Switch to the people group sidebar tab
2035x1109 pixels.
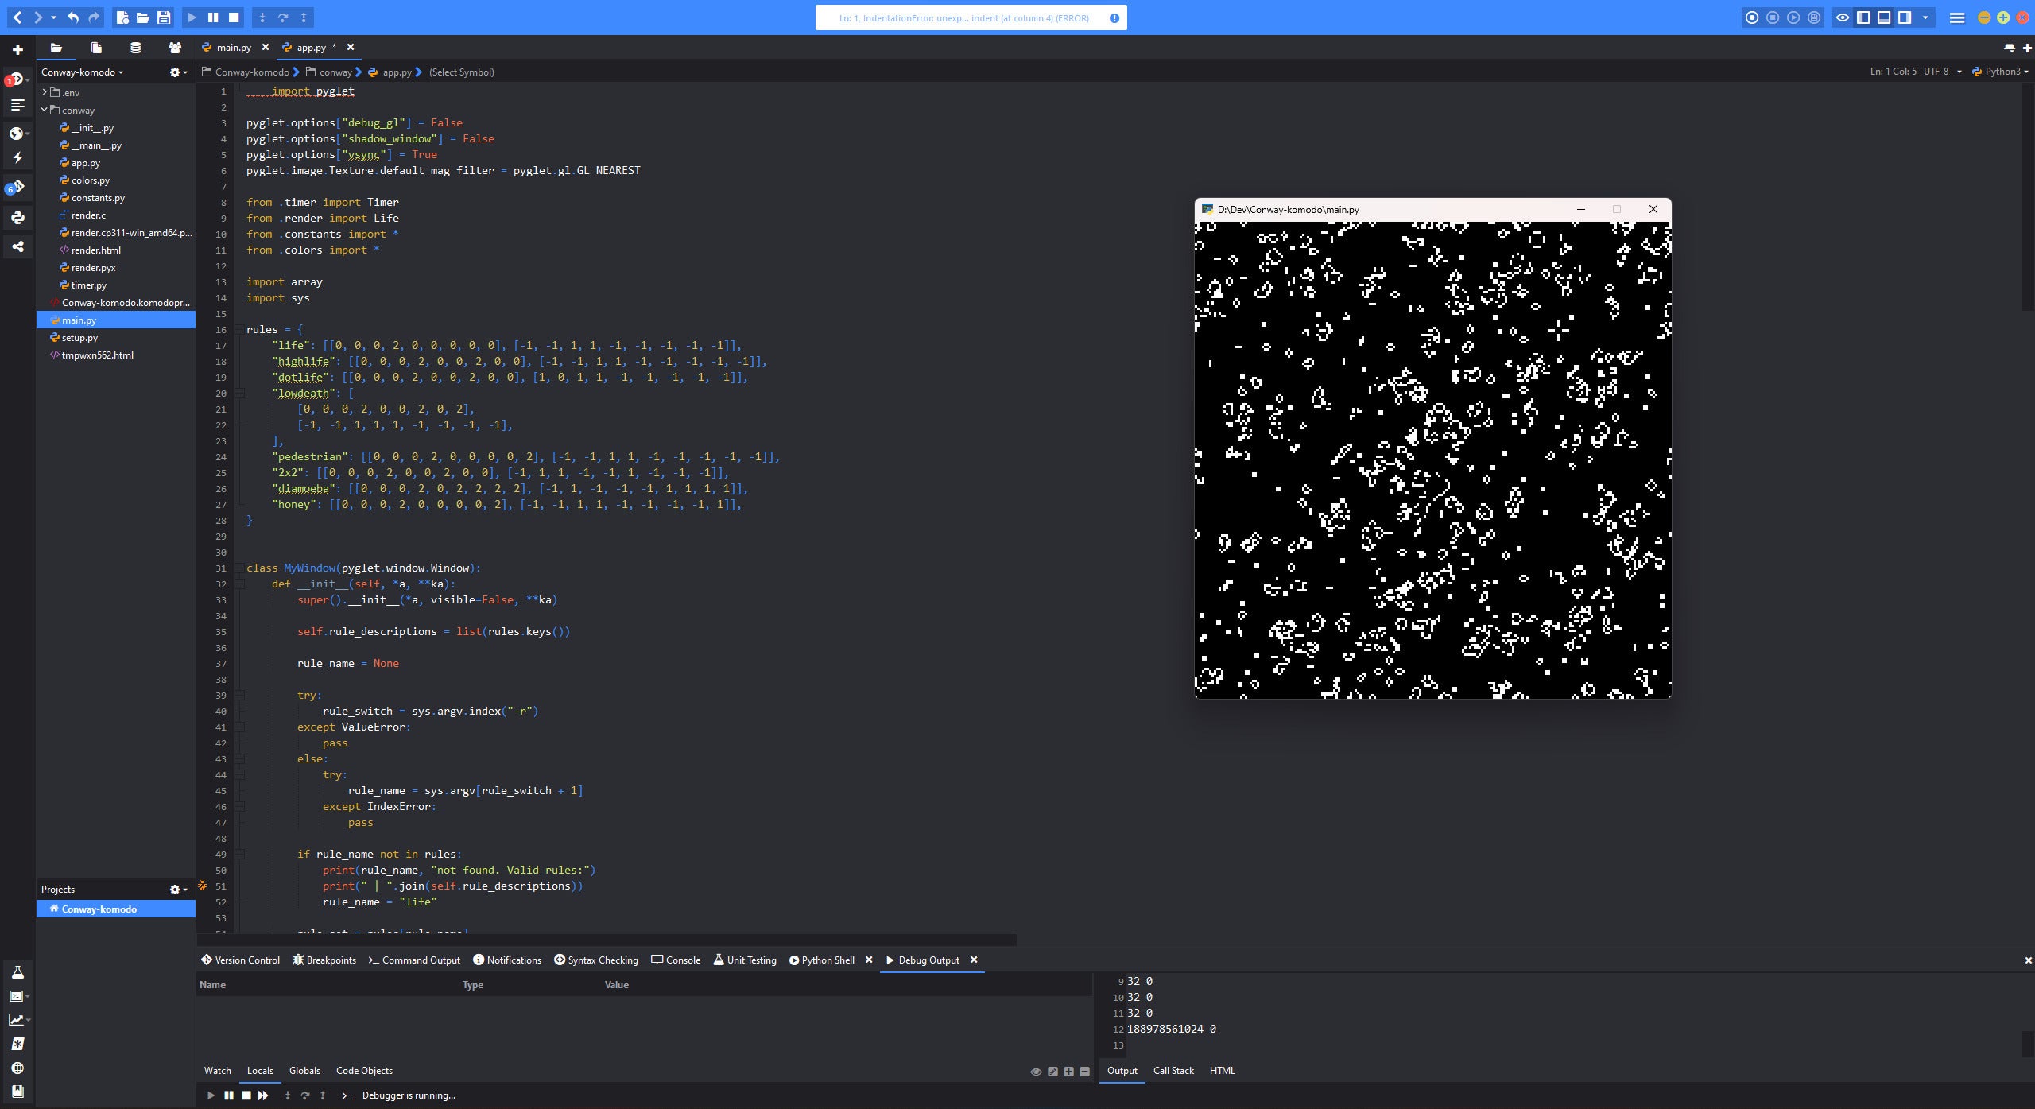click(x=175, y=48)
